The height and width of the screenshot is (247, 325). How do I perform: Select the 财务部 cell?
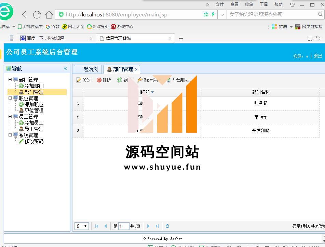[x=260, y=103]
